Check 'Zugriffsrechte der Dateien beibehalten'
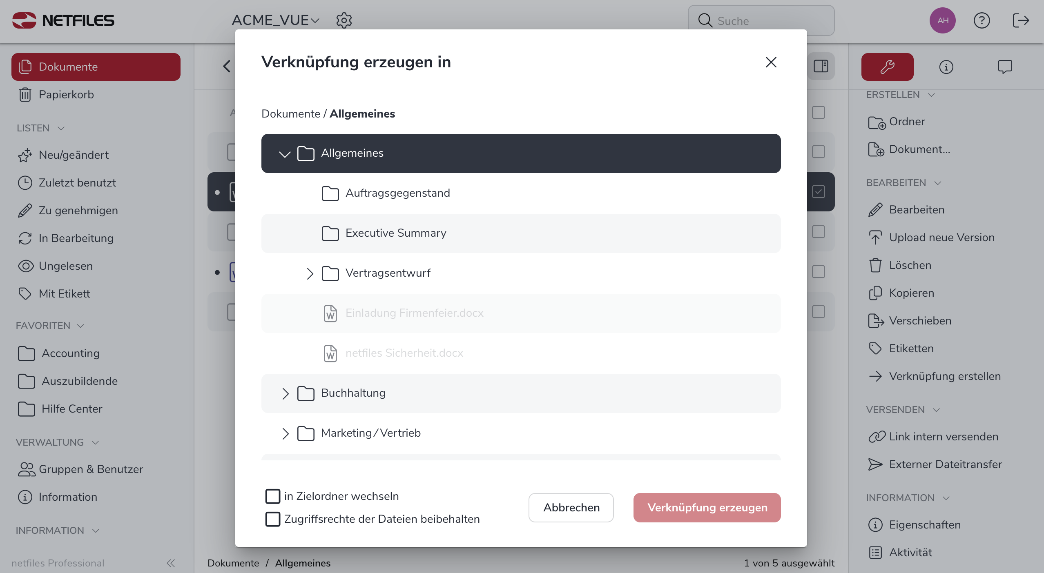Viewport: 1044px width, 573px height. point(273,519)
